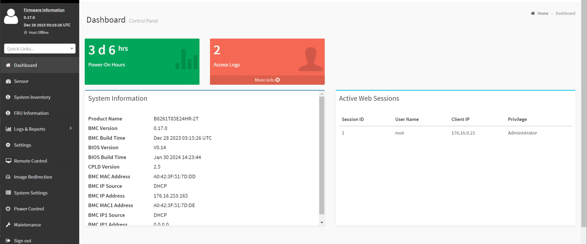The height and width of the screenshot is (244, 587).
Task: Click the System Information scroll down arrow
Action: coord(322,223)
